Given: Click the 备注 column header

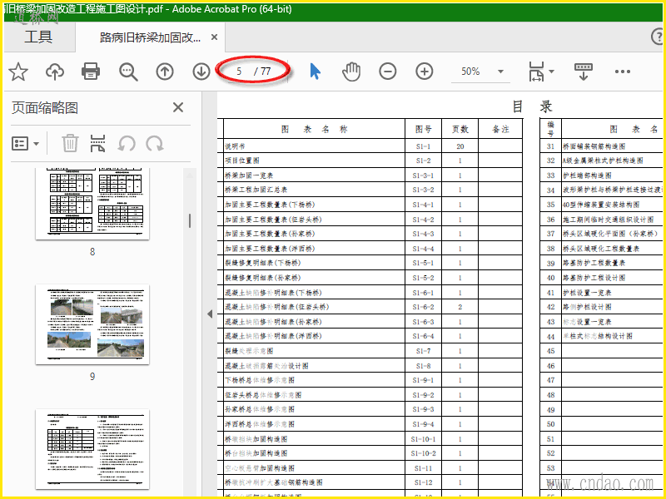Looking at the screenshot, I should (500, 129).
